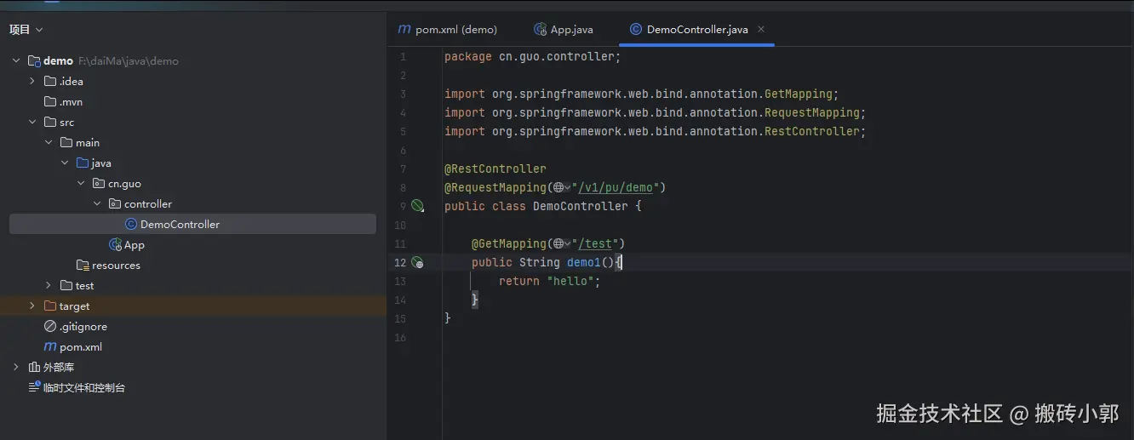Switch to the App.java editor tab
Screen dimensions: 1134x440
[564, 30]
